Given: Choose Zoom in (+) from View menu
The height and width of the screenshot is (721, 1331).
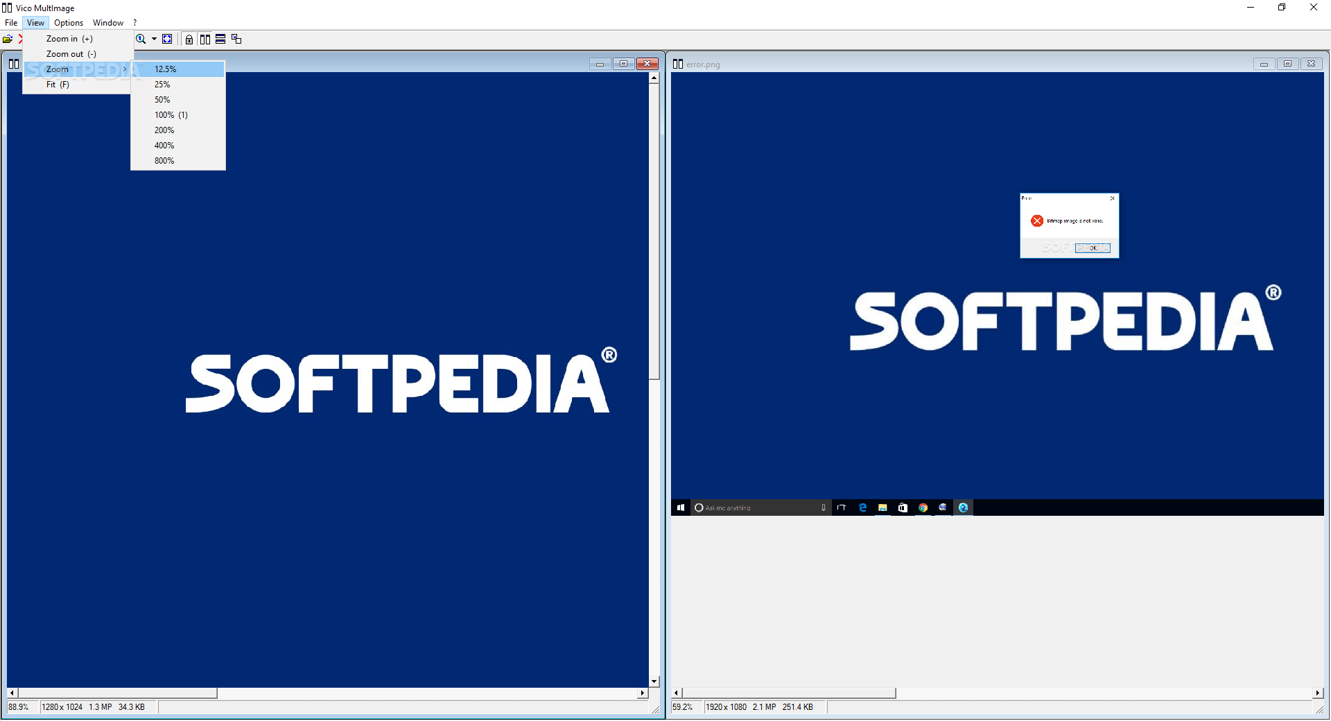Looking at the screenshot, I should 78,39.
